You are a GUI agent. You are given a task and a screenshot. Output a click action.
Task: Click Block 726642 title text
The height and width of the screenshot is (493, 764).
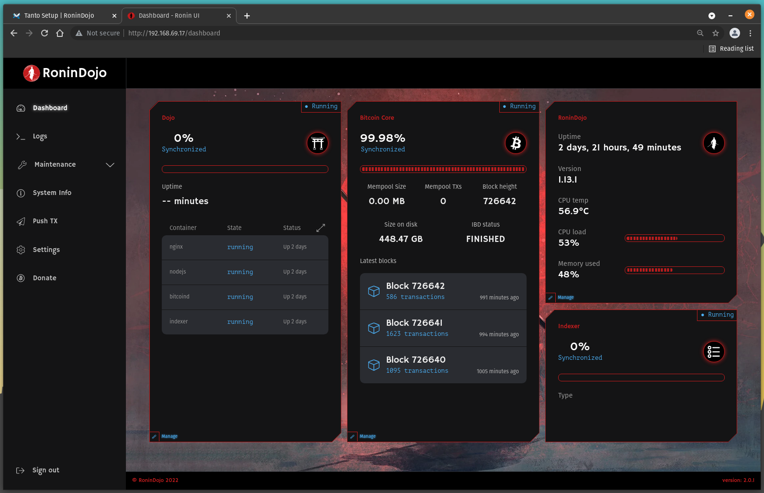(416, 286)
